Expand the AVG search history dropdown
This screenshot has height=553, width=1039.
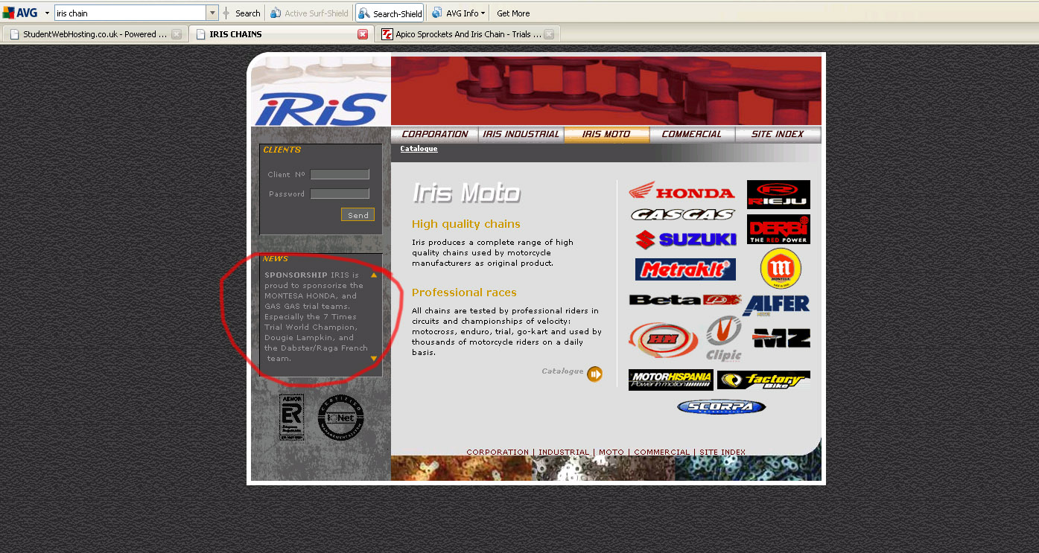click(x=212, y=13)
